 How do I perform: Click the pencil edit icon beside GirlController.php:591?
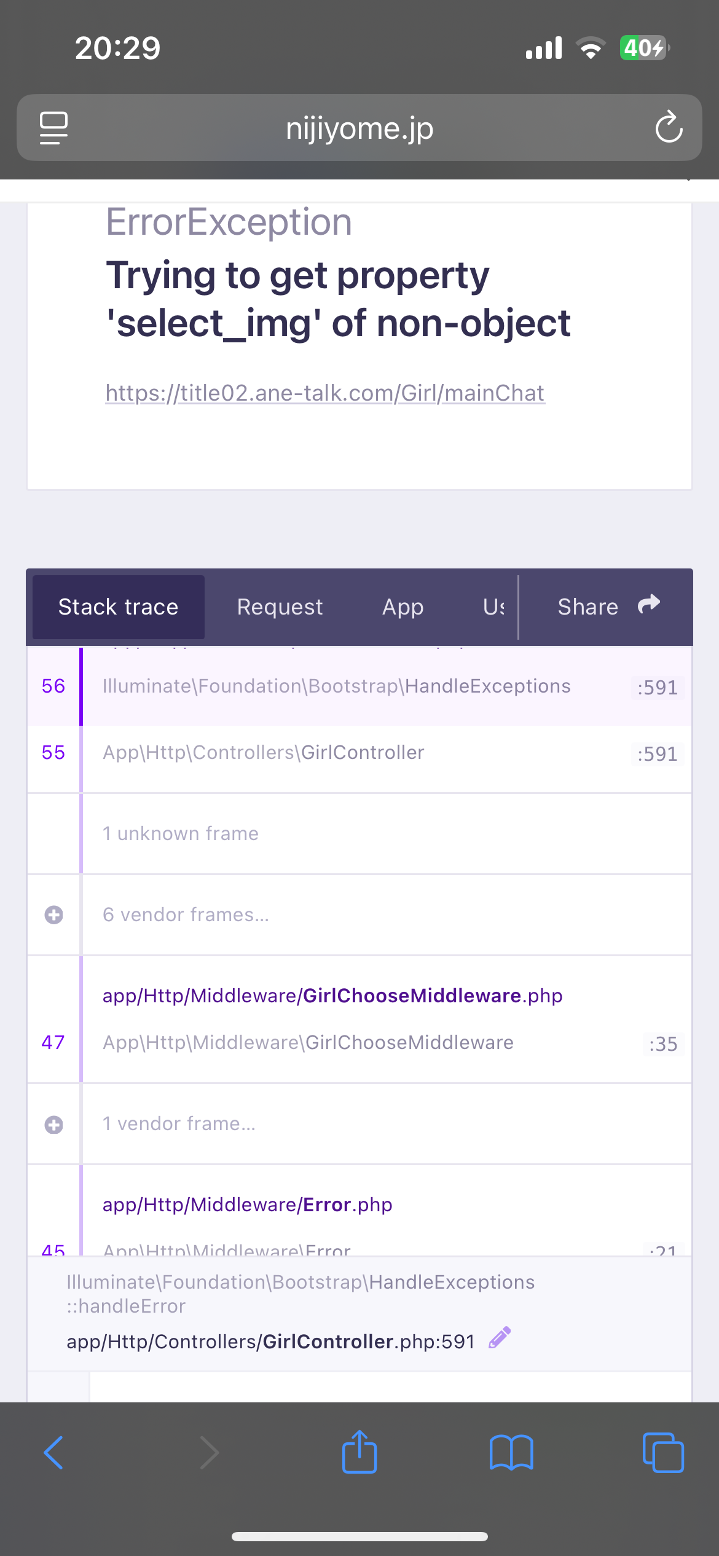(x=500, y=1338)
